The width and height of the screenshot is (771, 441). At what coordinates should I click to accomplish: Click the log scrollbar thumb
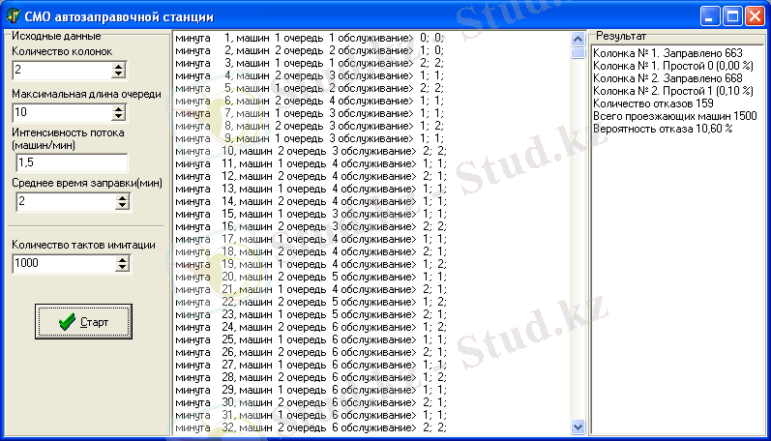578,52
